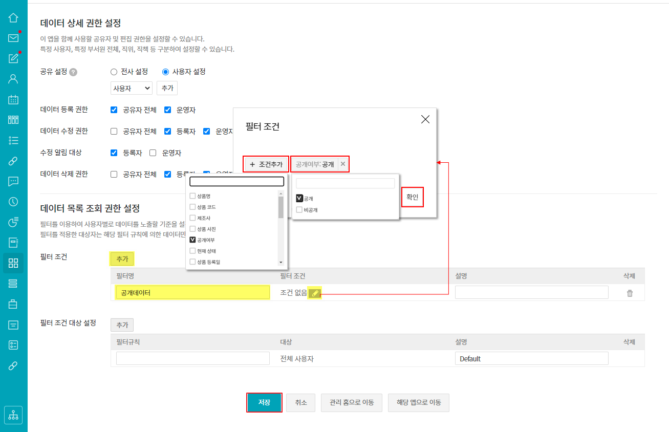Screen dimensions: 669x432
Task: Click the 필터명 input containing 공개데이터
Action: click(192, 293)
